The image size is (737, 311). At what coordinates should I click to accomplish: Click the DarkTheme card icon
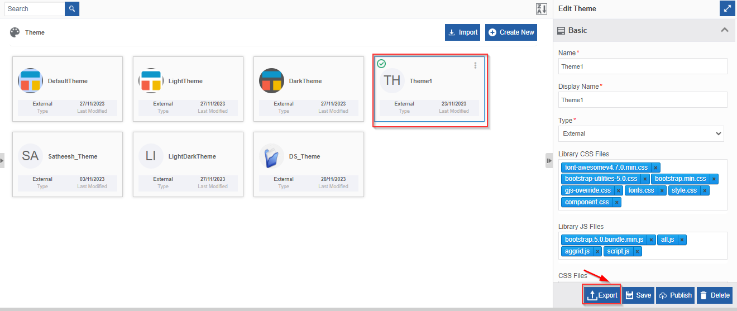tap(271, 81)
